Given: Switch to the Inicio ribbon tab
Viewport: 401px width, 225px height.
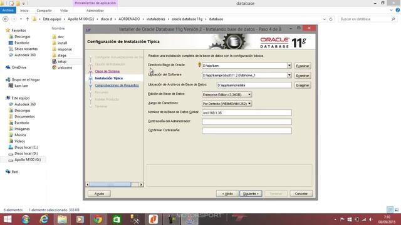Looking at the screenshot, I should tap(24, 11).
